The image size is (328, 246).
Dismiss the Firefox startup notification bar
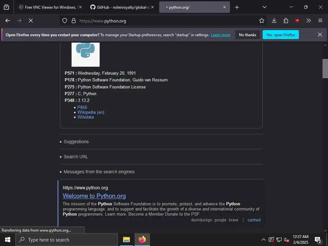[320, 35]
